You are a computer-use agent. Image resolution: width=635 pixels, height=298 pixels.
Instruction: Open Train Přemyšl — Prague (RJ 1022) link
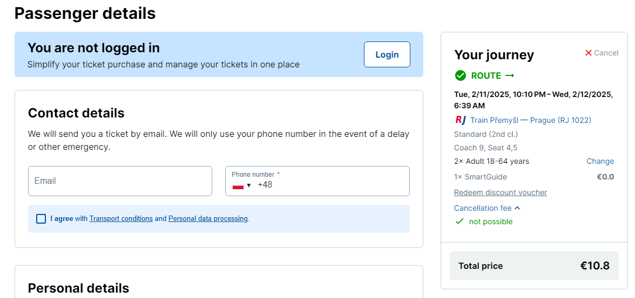pos(530,120)
